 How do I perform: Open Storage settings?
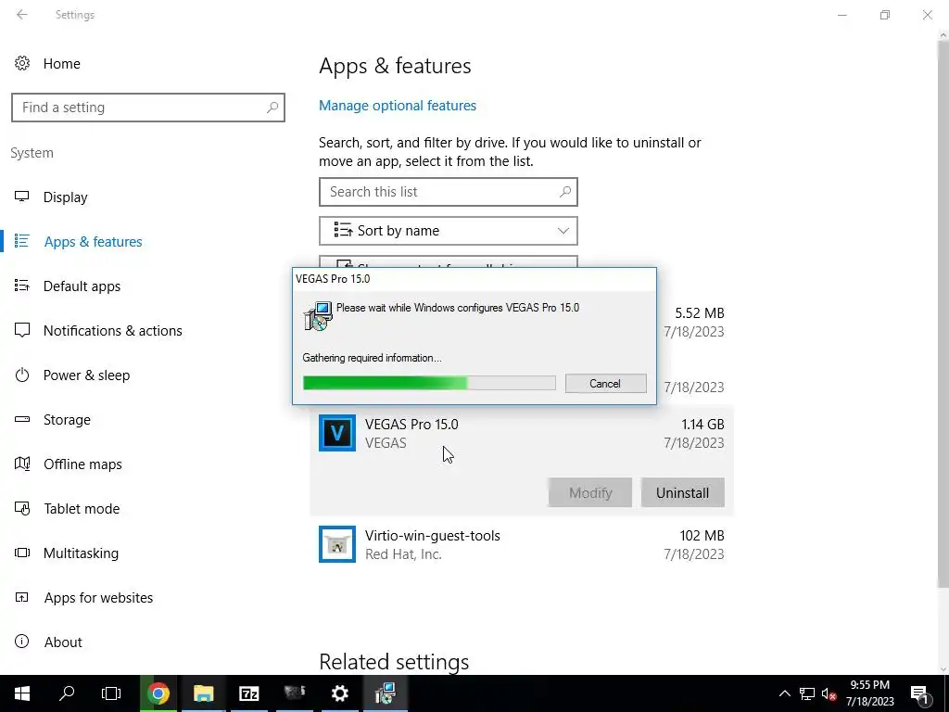point(67,420)
